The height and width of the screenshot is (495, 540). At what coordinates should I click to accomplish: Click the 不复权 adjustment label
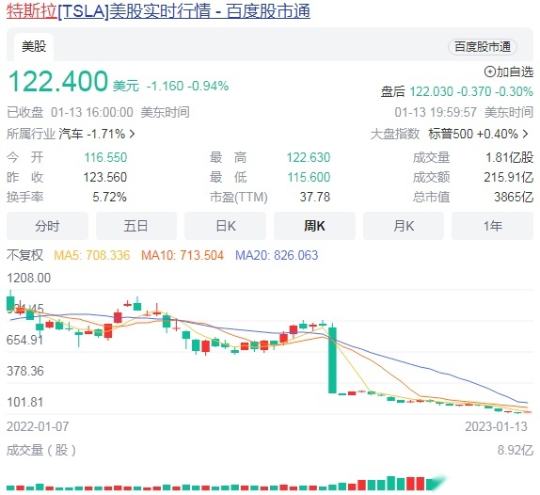click(x=24, y=255)
